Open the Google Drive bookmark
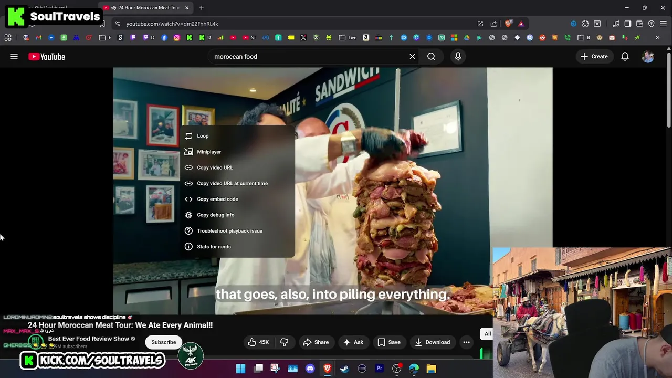672x378 pixels. click(x=467, y=38)
